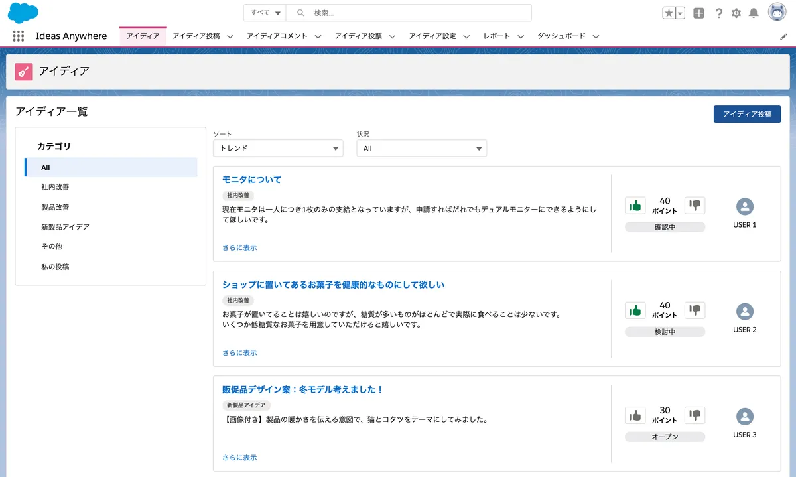
Task: Open the 状況 All dropdown
Action: [422, 149]
